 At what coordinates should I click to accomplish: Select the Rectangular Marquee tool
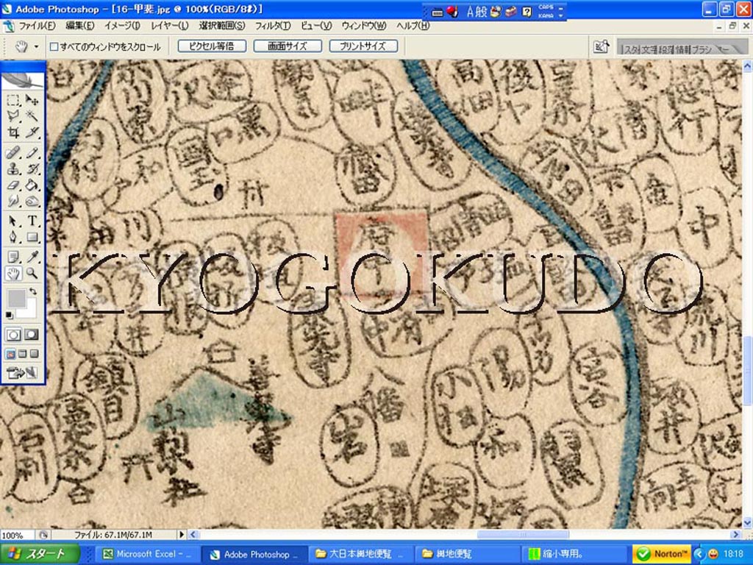click(x=13, y=100)
